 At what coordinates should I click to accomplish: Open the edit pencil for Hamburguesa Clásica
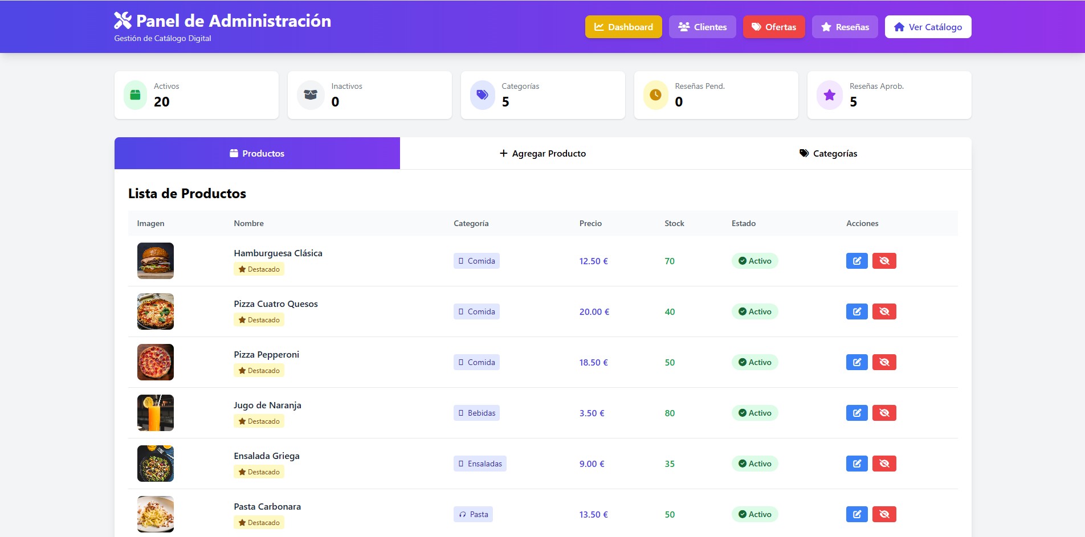click(856, 261)
